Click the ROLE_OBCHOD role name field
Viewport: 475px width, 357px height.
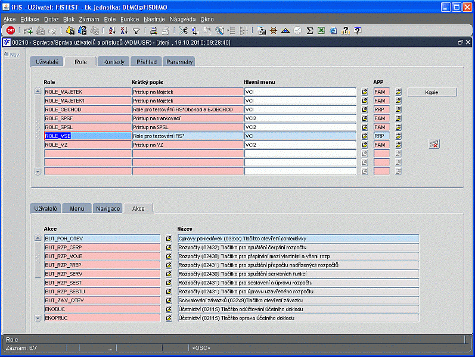(88, 109)
